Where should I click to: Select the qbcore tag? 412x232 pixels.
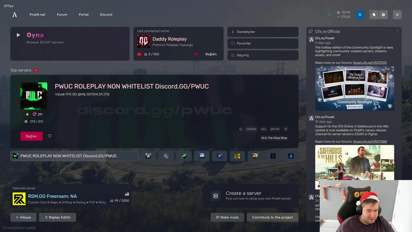point(275,129)
